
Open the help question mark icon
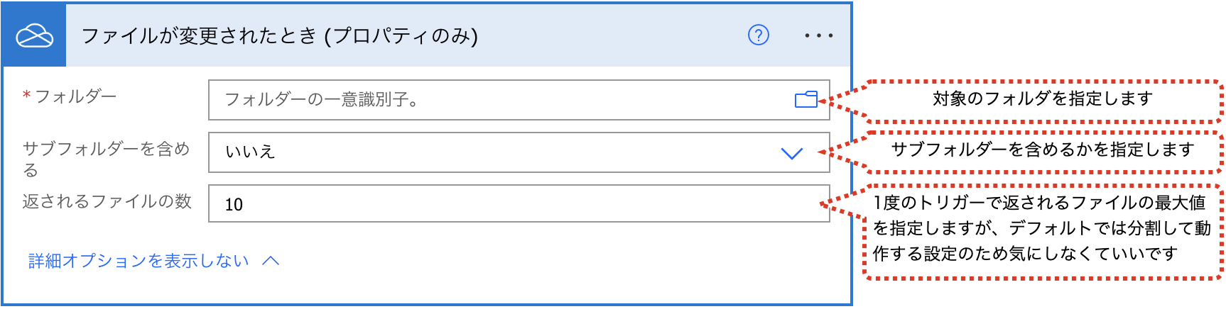pos(759,35)
